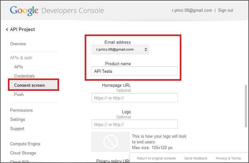
Task: Click Return to original console
Action: pos(156,158)
